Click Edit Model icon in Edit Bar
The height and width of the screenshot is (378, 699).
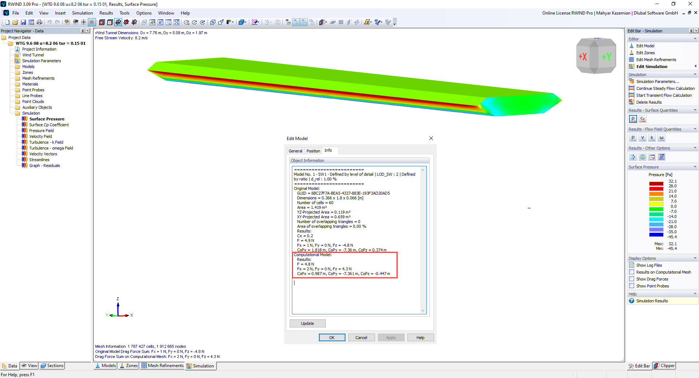632,46
